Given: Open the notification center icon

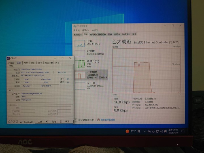Looking at the screenshot, I should [x=183, y=131].
